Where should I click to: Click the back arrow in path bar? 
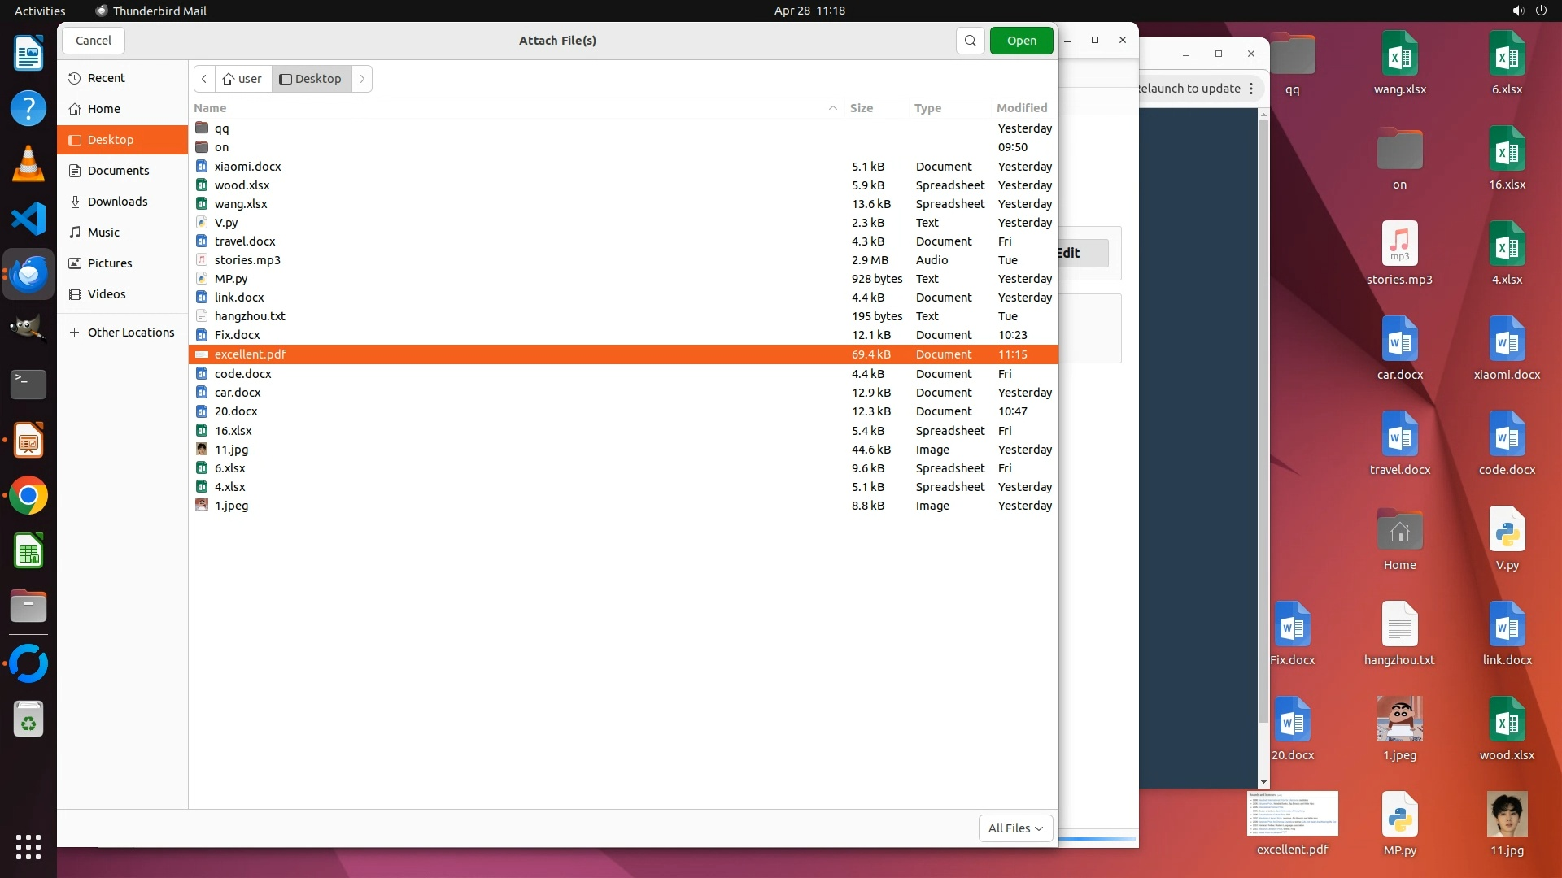point(204,79)
